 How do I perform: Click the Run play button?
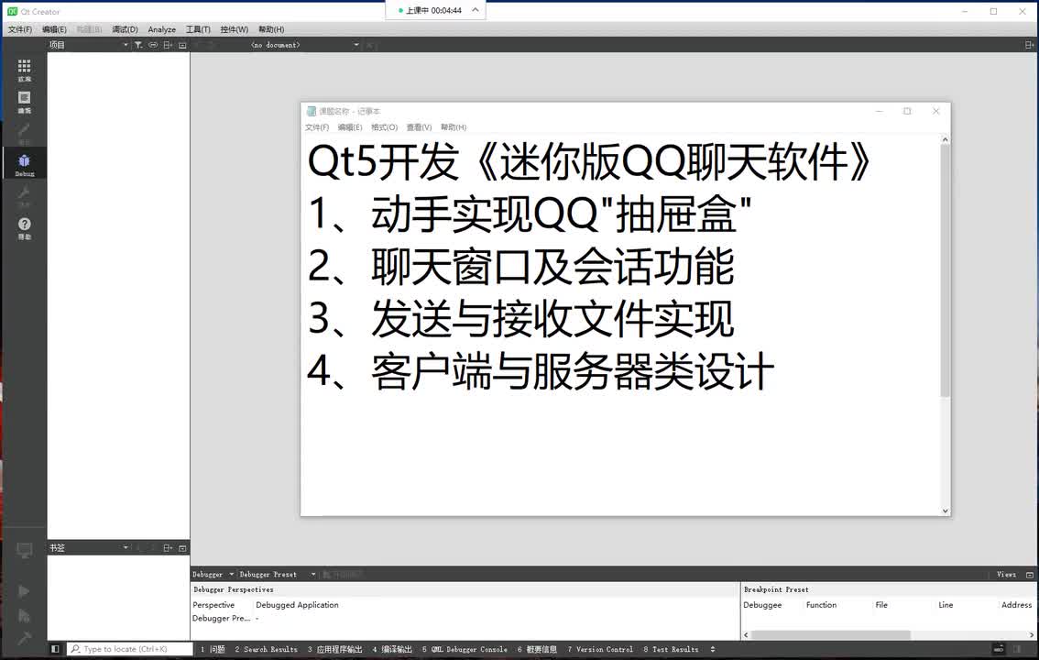click(x=24, y=591)
